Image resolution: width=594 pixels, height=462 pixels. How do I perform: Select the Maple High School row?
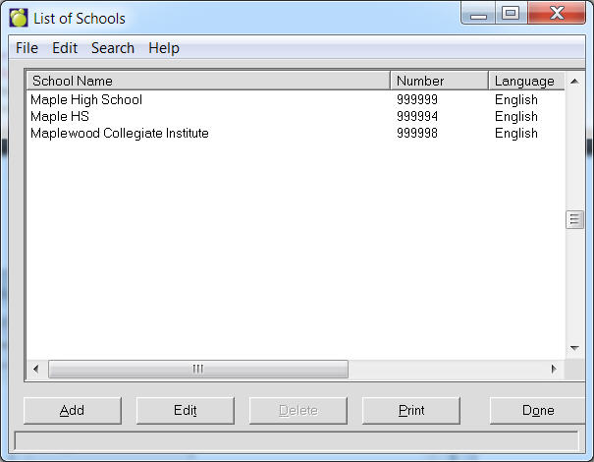point(86,99)
